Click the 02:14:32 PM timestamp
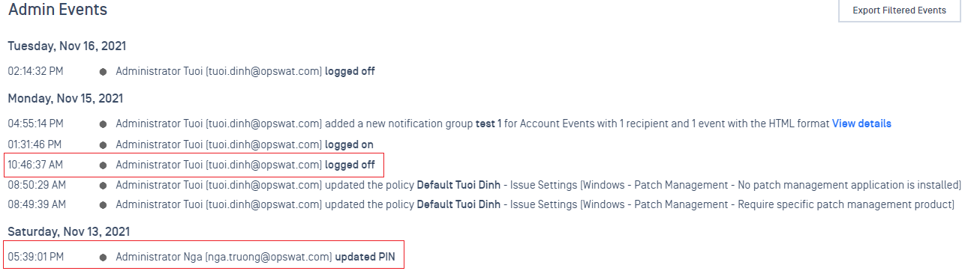 click(x=35, y=72)
